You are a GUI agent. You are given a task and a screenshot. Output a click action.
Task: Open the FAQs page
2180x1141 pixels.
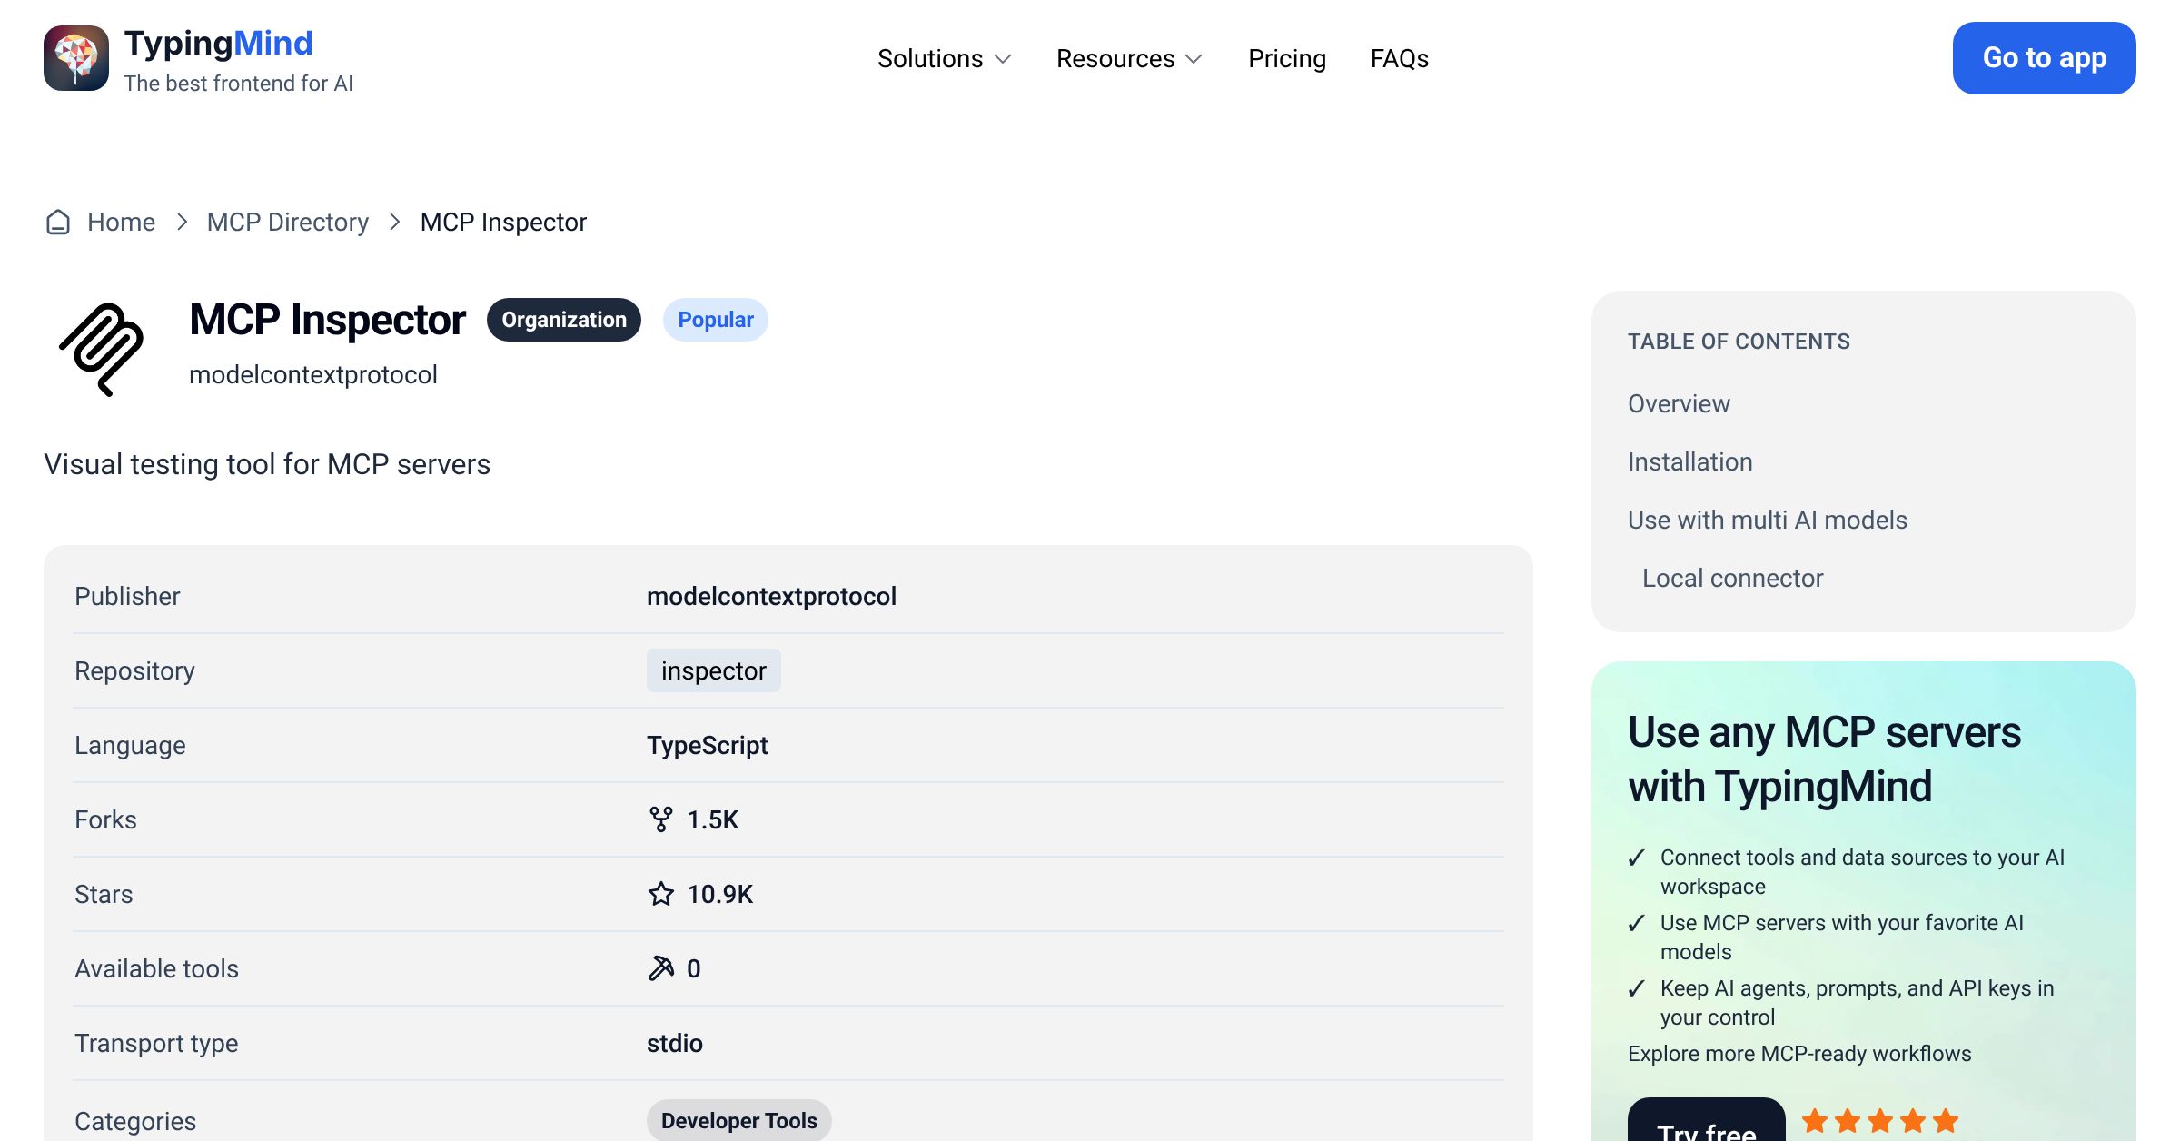tap(1400, 58)
